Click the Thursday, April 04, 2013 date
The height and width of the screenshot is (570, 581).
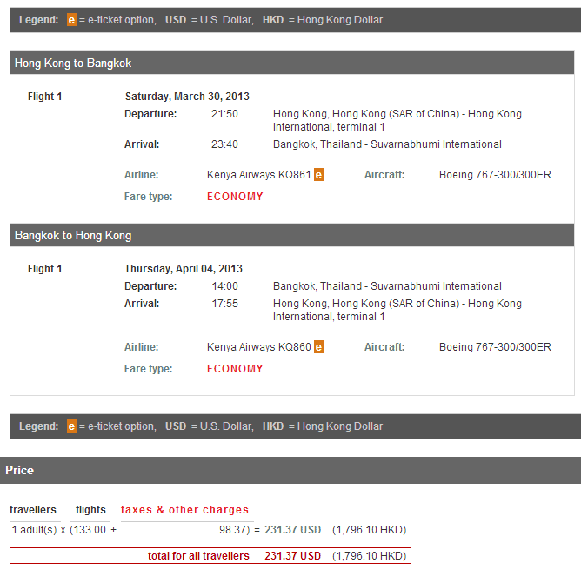(184, 269)
